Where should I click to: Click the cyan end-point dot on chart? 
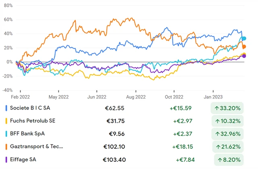[x=243, y=39]
